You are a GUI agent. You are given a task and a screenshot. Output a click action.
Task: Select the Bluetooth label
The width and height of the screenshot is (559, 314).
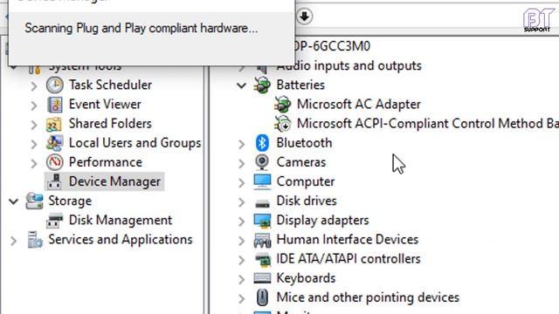click(304, 143)
